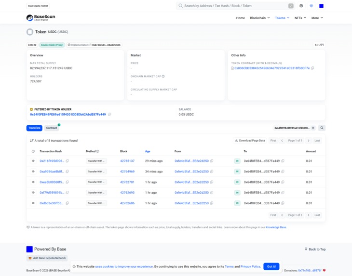The width and height of the screenshot is (352, 276).
Task: Preview transaction 0x216f495d906 with eye icon
Action: (33, 161)
